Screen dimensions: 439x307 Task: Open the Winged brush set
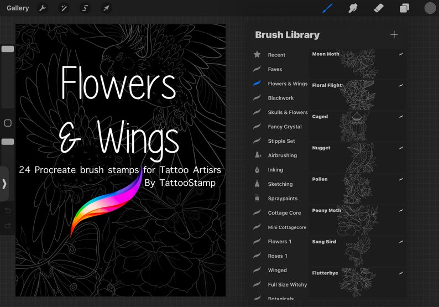click(279, 270)
